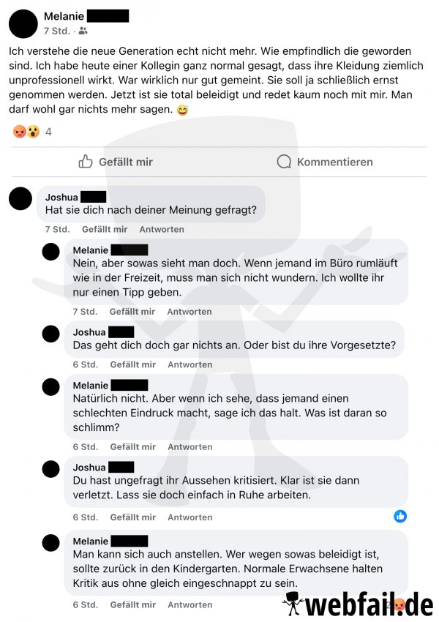439x622 pixels.
Task: Open Melanie's profile picture at post top
Action: 23,23
